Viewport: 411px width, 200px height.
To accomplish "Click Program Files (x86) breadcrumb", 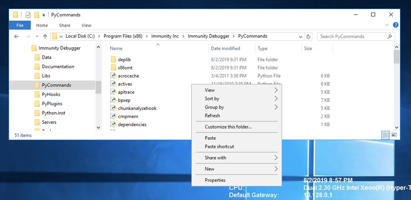I will (123, 36).
